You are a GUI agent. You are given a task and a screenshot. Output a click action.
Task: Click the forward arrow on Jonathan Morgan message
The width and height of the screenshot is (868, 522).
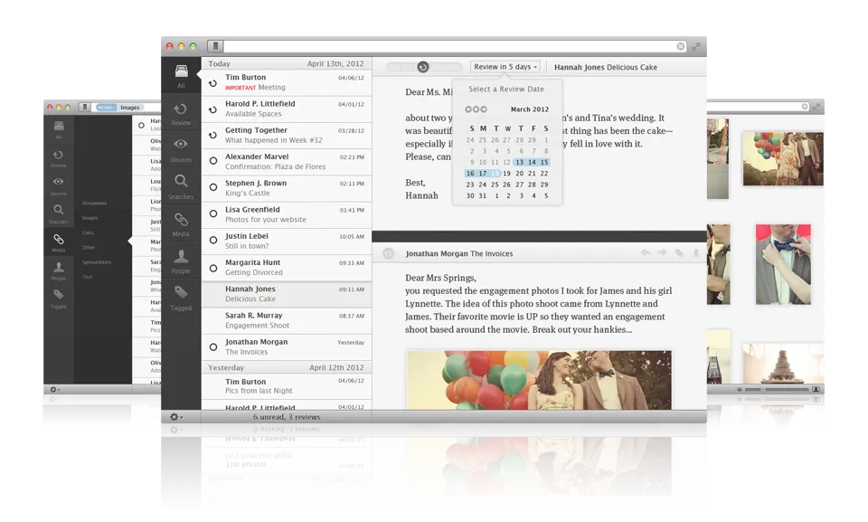point(662,252)
